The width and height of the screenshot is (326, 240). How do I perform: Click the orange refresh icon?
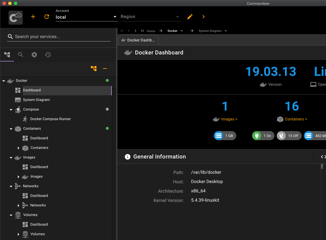click(x=47, y=17)
